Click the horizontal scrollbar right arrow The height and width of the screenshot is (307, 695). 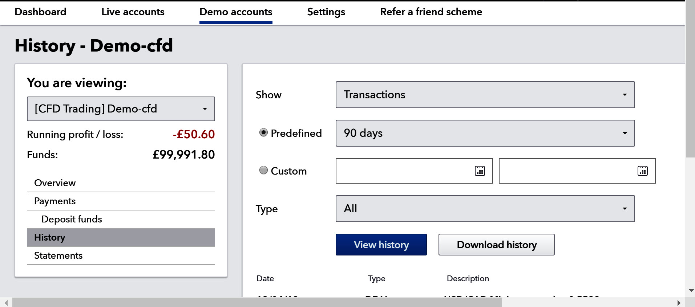679,303
